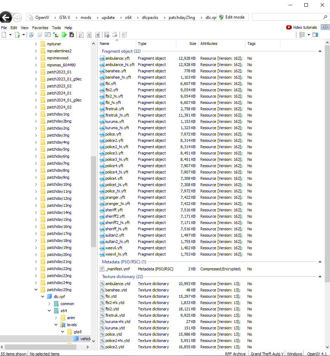Click the forward navigation arrow
This screenshot has width=330, height=356.
(x=17, y=18)
